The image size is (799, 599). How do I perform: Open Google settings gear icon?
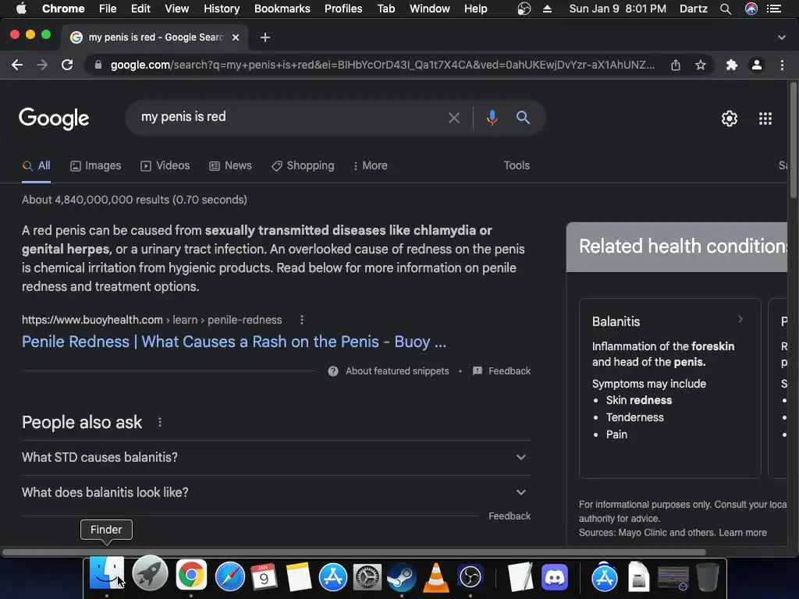pos(730,119)
